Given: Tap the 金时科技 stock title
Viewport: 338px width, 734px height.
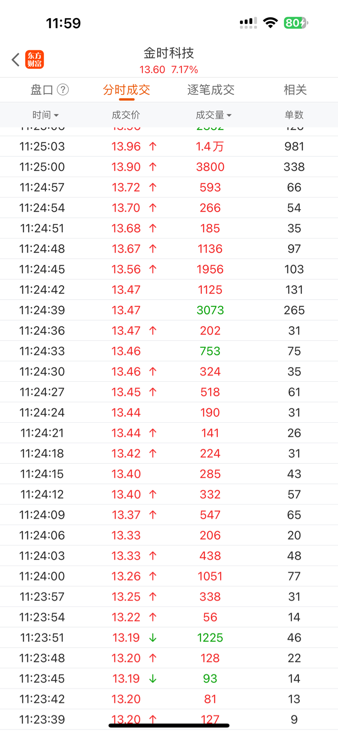Looking at the screenshot, I should click(x=169, y=53).
